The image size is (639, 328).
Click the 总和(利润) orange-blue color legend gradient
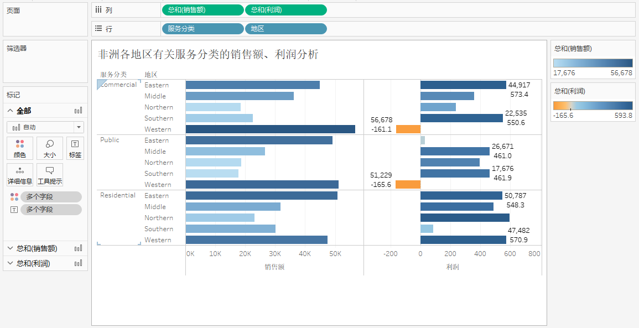[593, 106]
